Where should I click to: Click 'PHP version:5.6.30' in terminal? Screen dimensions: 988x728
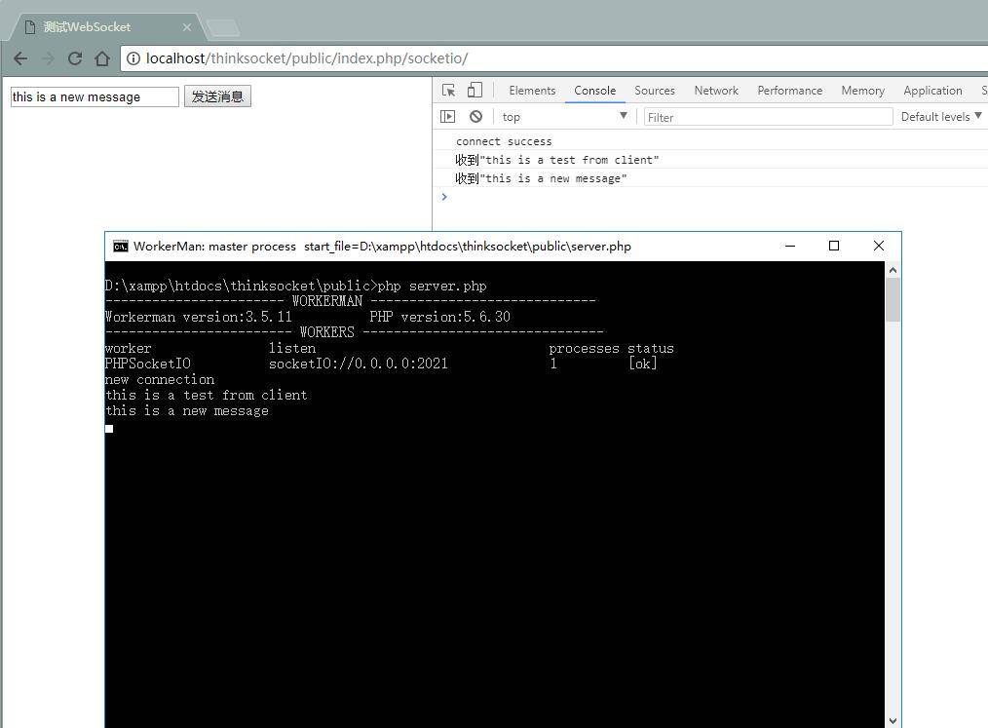[x=439, y=317]
